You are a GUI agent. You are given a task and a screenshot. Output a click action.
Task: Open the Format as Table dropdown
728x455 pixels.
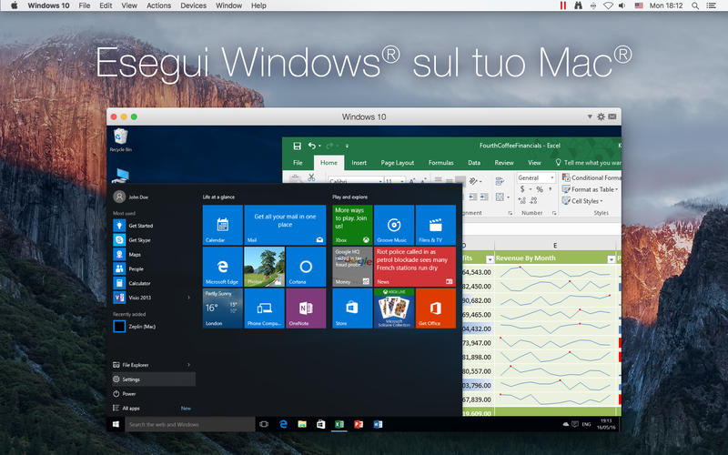click(590, 189)
